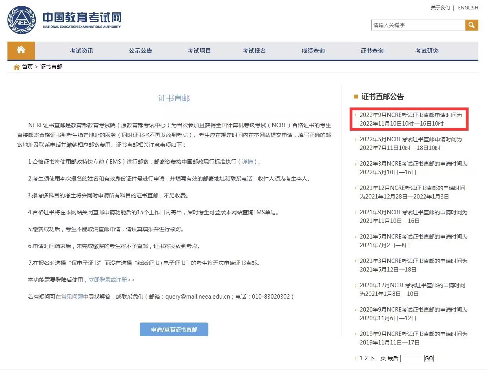
Task: Click the page number input box
Action: pyautogui.click(x=412, y=358)
